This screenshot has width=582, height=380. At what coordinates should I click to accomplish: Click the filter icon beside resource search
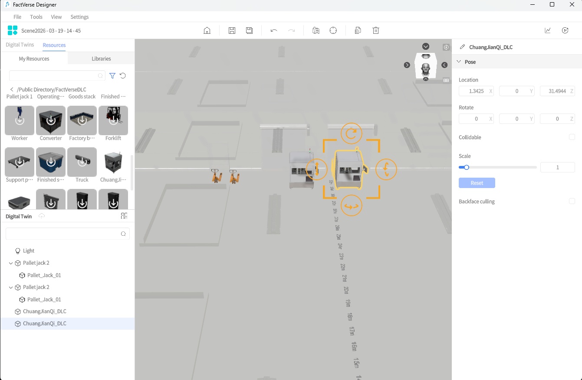(x=112, y=75)
